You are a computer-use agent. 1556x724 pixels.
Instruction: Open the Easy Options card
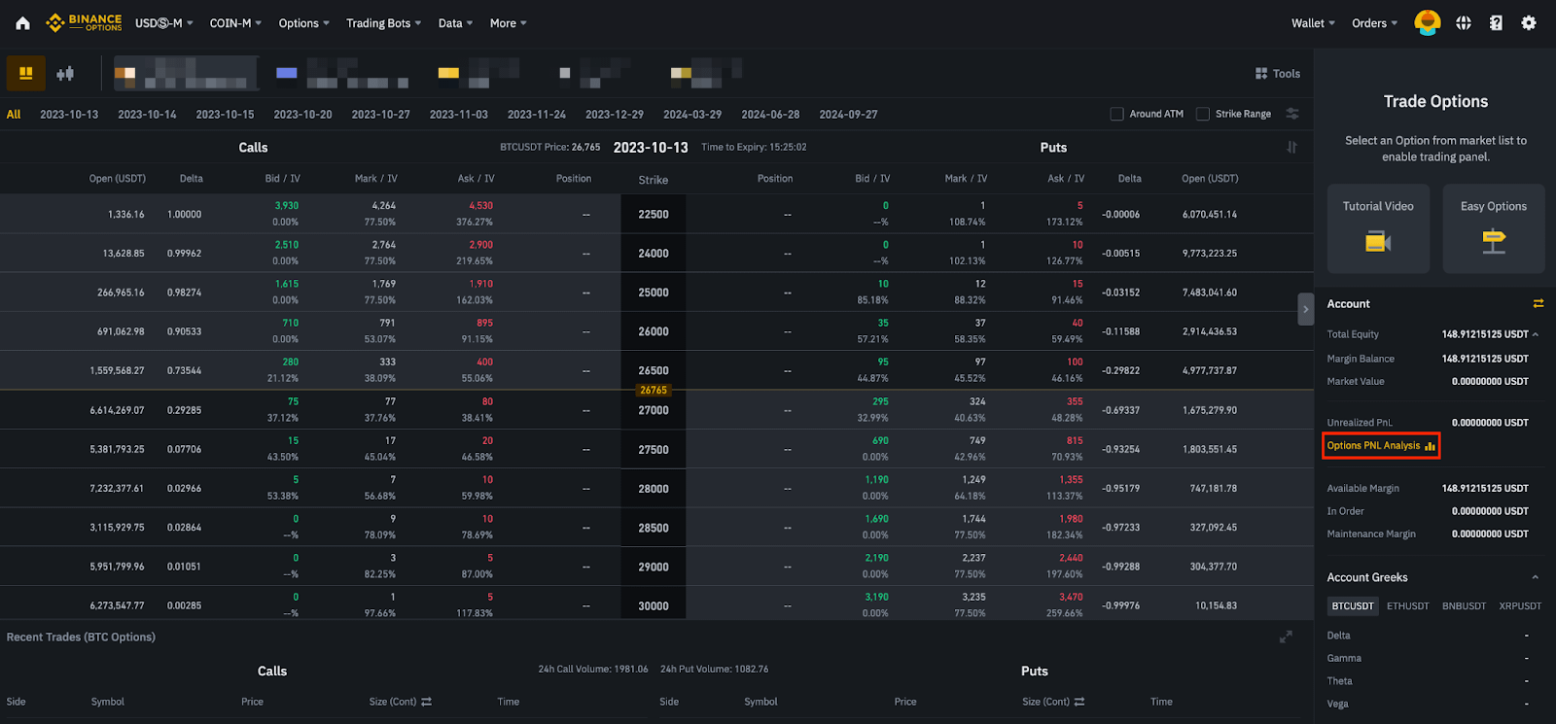click(1494, 228)
